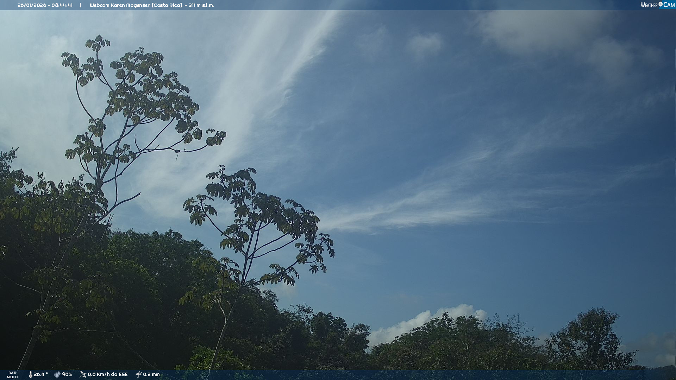Click the tall tree's top leaf cluster
The image size is (676, 380).
[98, 43]
